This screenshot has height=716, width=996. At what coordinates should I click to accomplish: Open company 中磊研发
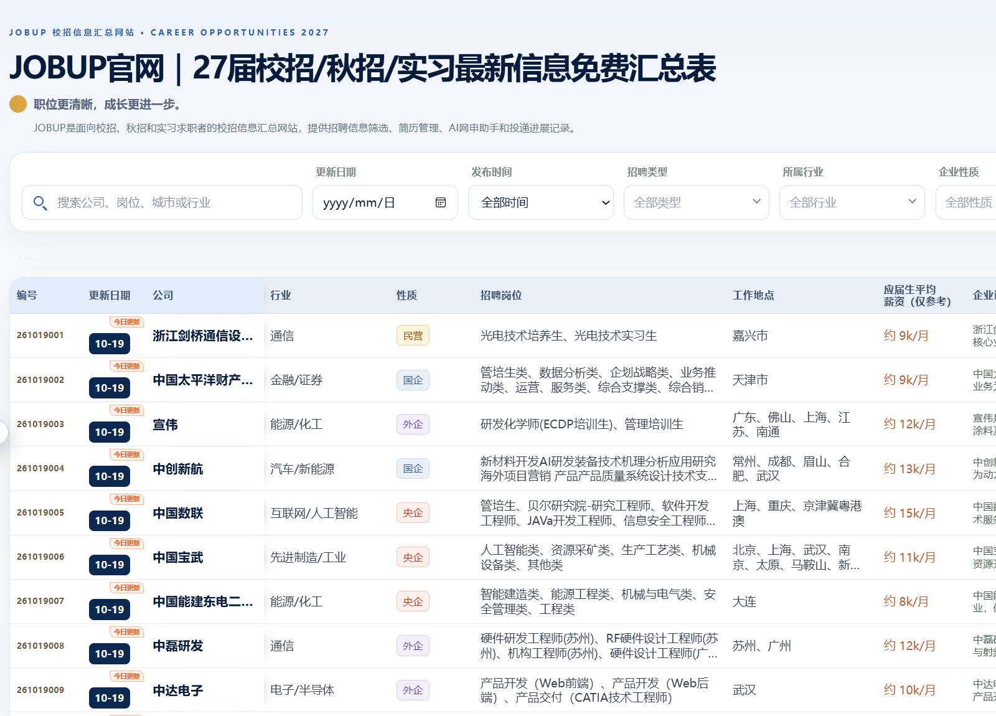[x=178, y=646]
